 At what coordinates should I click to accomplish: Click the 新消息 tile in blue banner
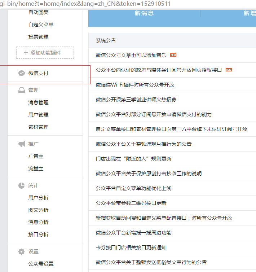point(144,13)
